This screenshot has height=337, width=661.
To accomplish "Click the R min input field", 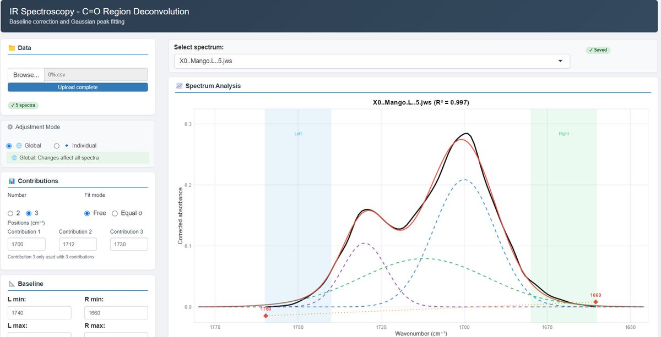I will coord(116,313).
